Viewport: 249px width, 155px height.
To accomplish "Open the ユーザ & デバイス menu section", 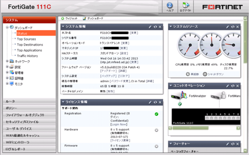I will (x=30, y=129).
